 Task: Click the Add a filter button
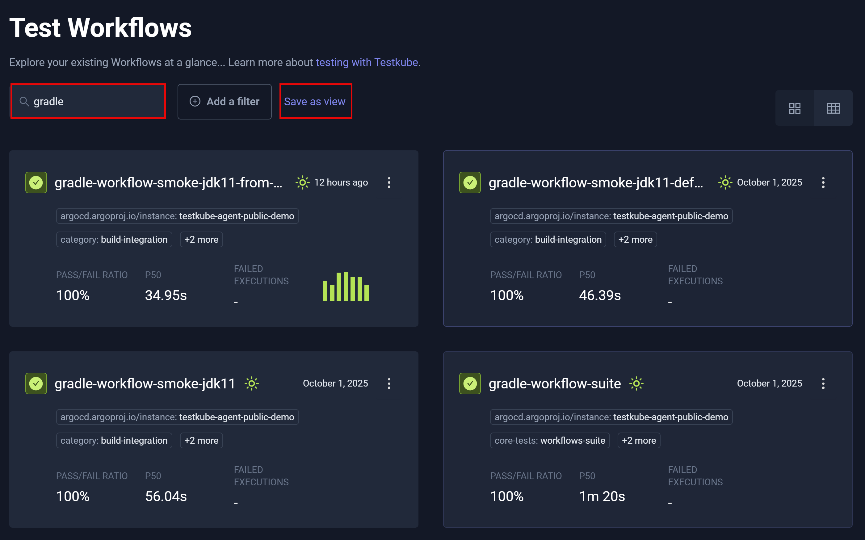224,102
